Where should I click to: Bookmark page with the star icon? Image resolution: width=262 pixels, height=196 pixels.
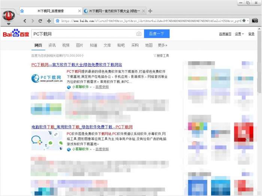244,21
